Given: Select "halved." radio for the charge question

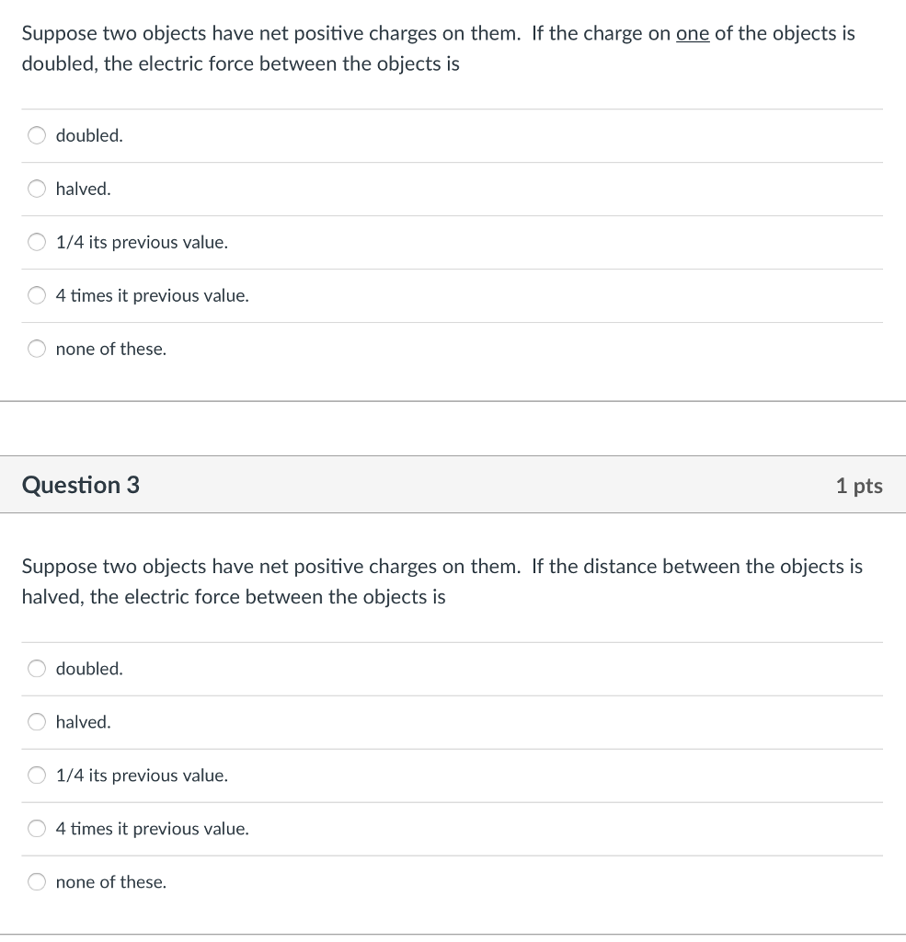Looking at the screenshot, I should pos(37,190).
